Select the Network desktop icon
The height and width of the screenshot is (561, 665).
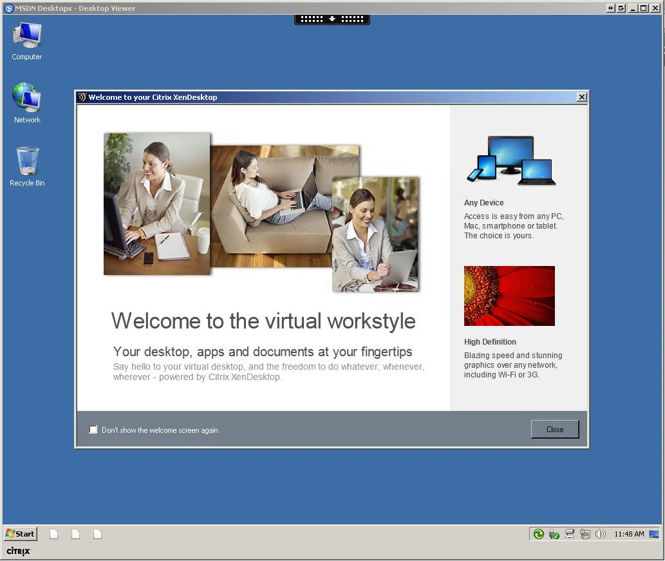tap(27, 104)
